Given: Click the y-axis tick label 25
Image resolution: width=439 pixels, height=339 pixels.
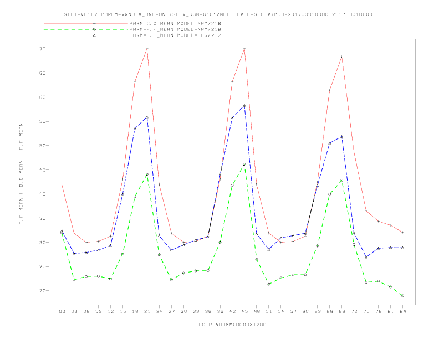Looking at the screenshot, I should point(43,266).
